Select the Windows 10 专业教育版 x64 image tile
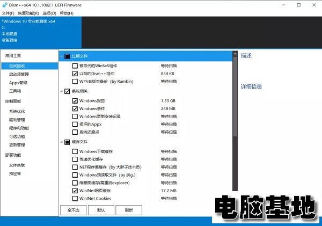The image size is (322, 226). pyautogui.click(x=41, y=32)
